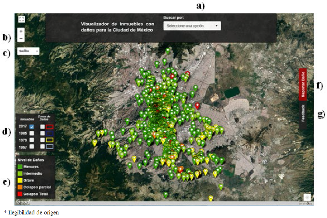Zoom in with the plus button
Screen dimensions: 327x218
coord(21,31)
